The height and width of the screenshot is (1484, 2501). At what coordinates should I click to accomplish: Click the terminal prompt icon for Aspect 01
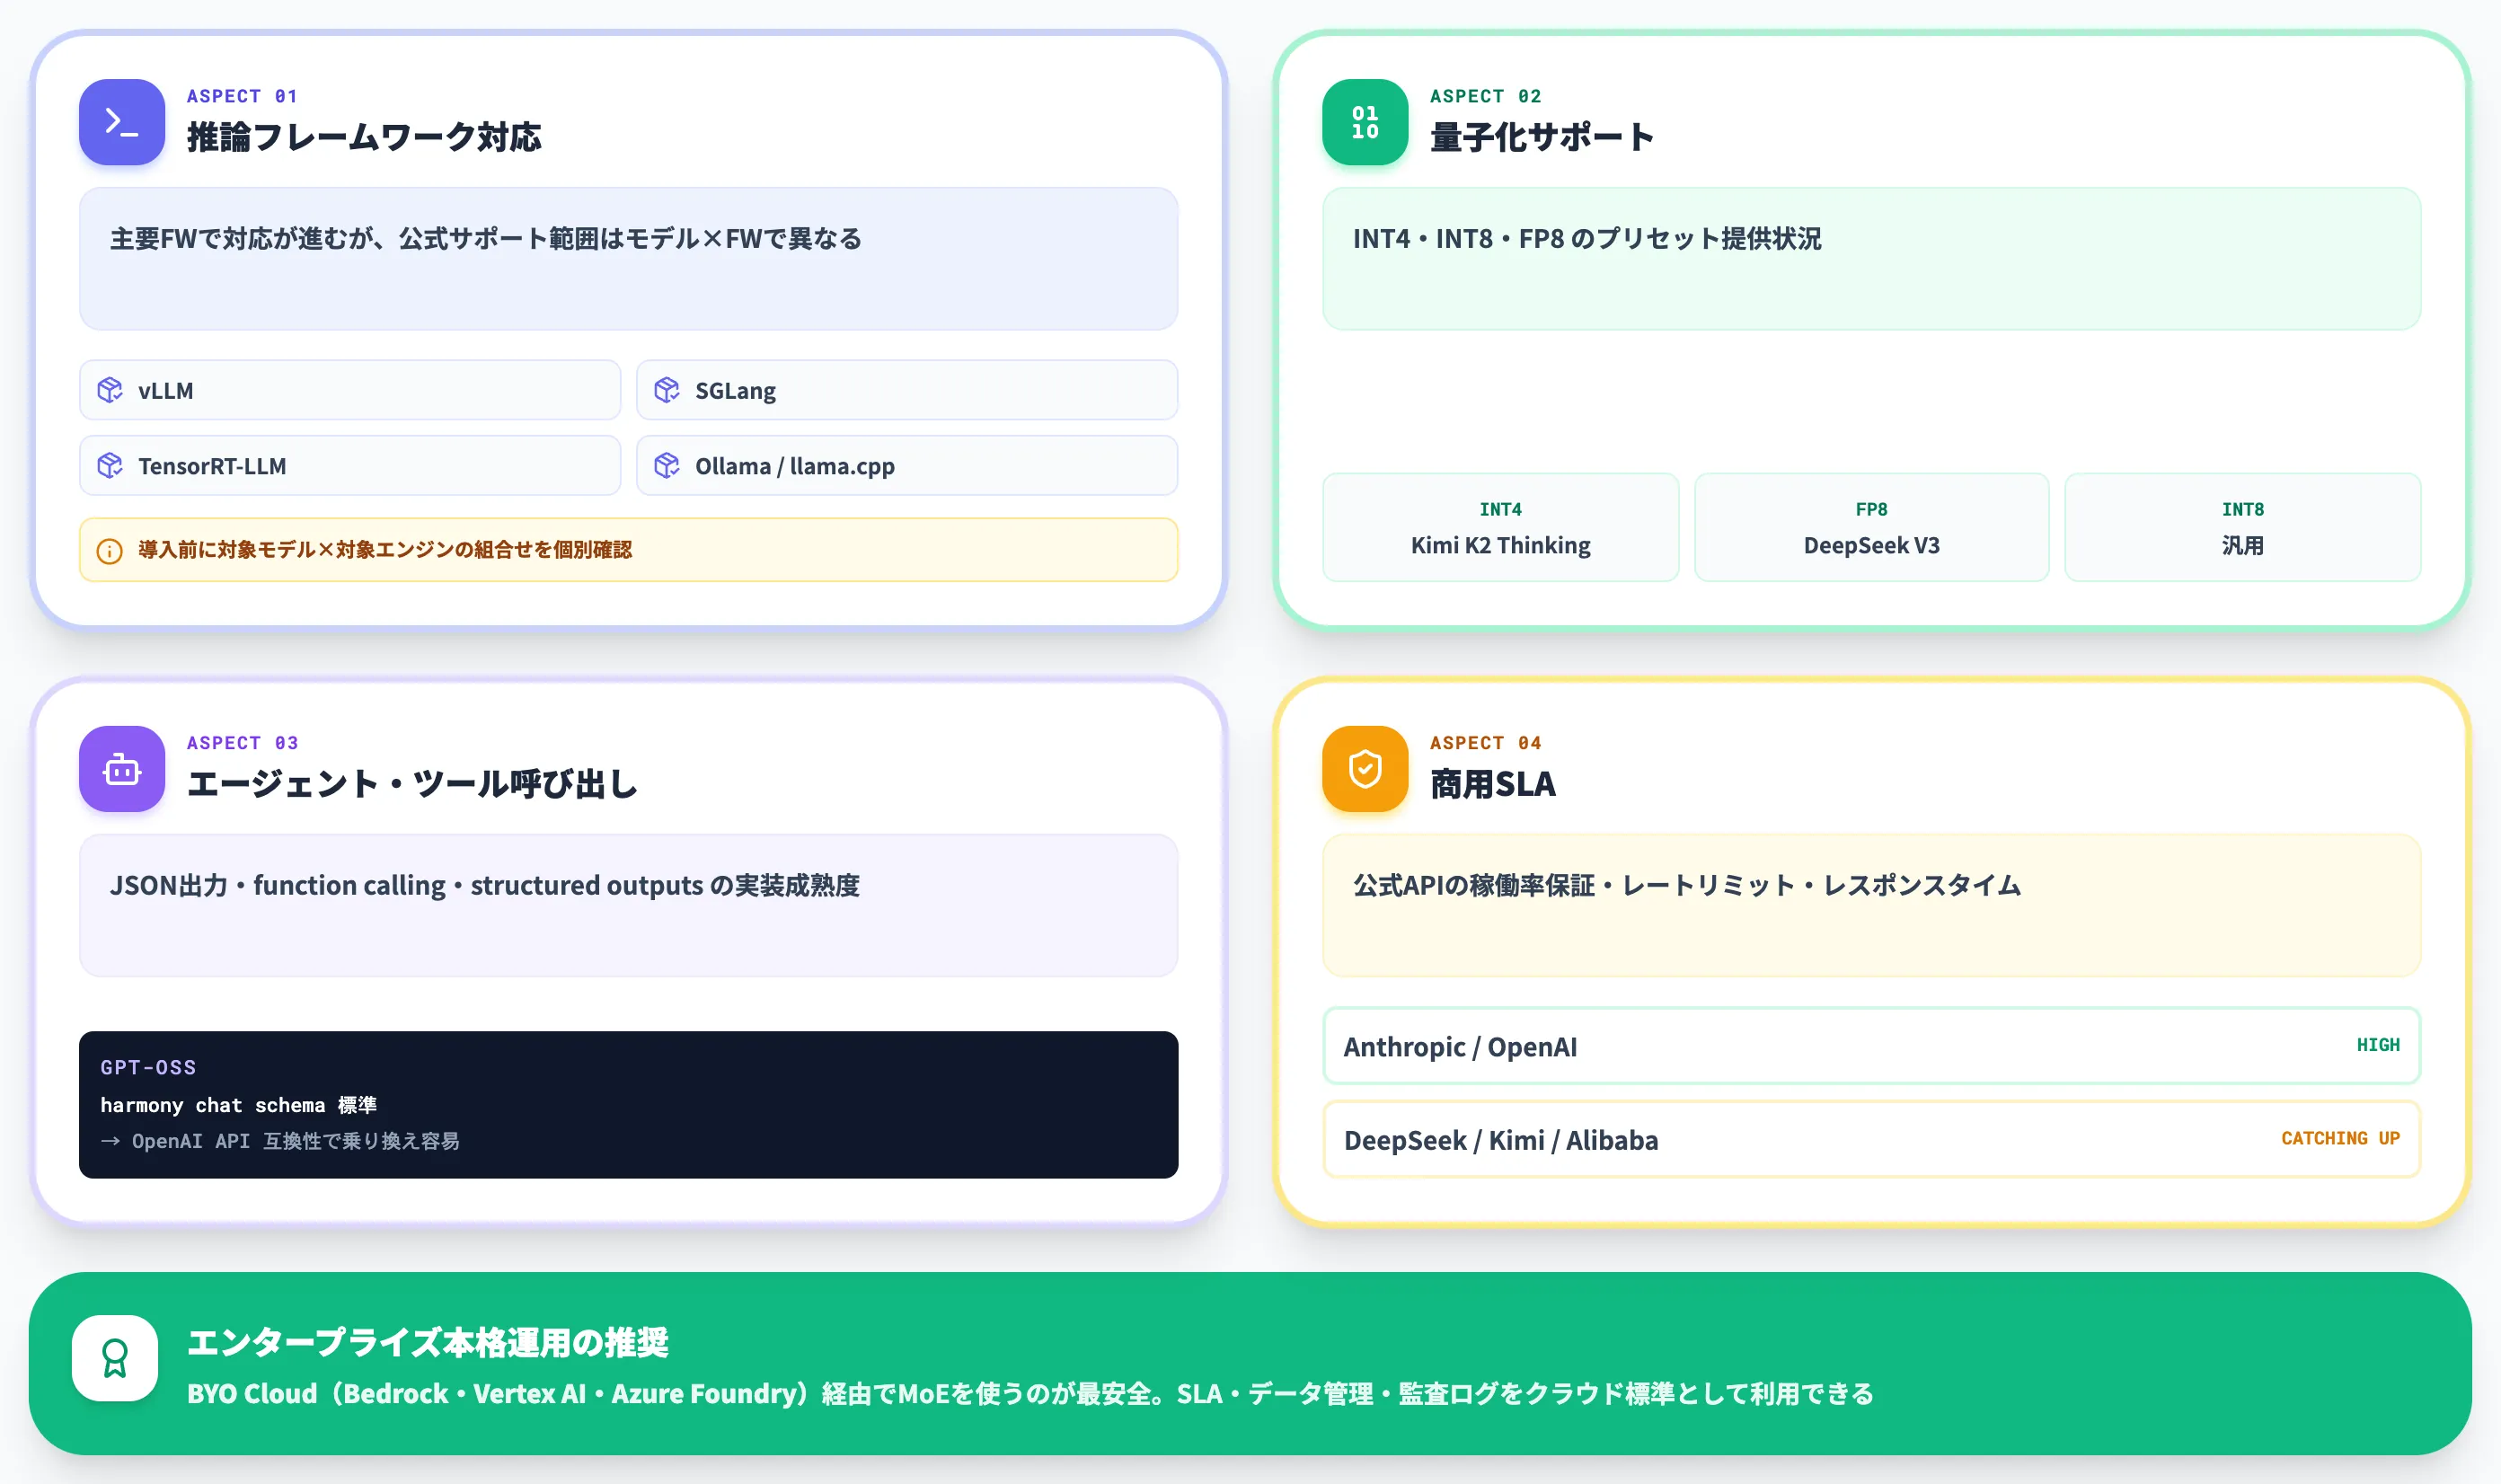(122, 122)
